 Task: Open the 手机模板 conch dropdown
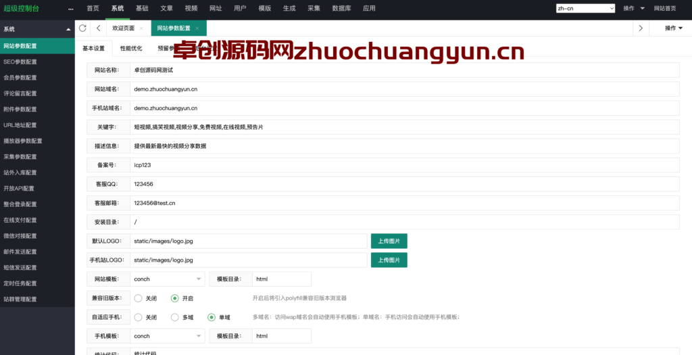pyautogui.click(x=168, y=336)
